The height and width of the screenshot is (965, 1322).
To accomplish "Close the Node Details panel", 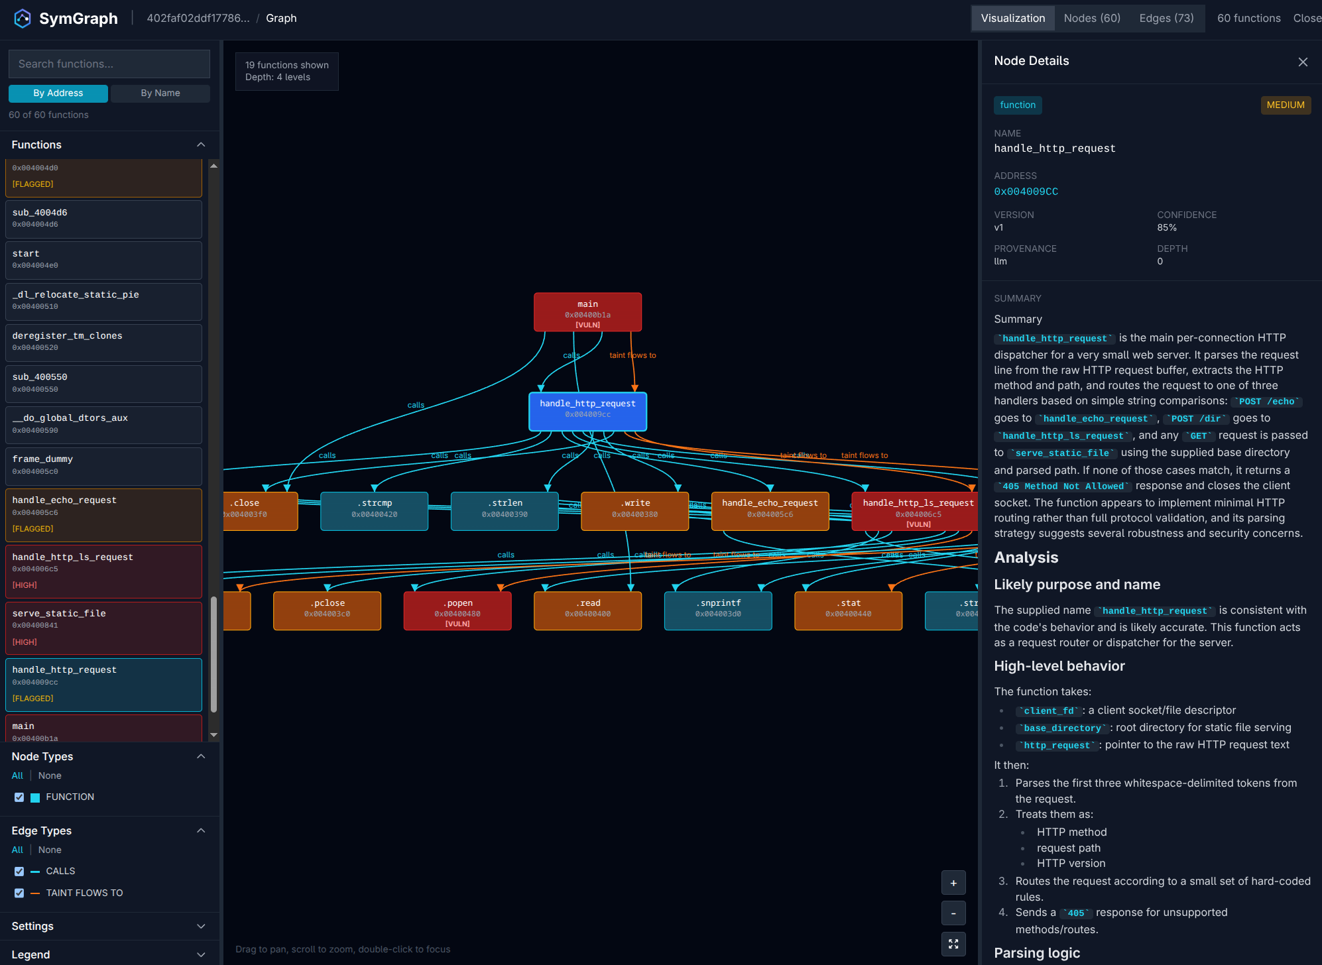I will 1302,62.
